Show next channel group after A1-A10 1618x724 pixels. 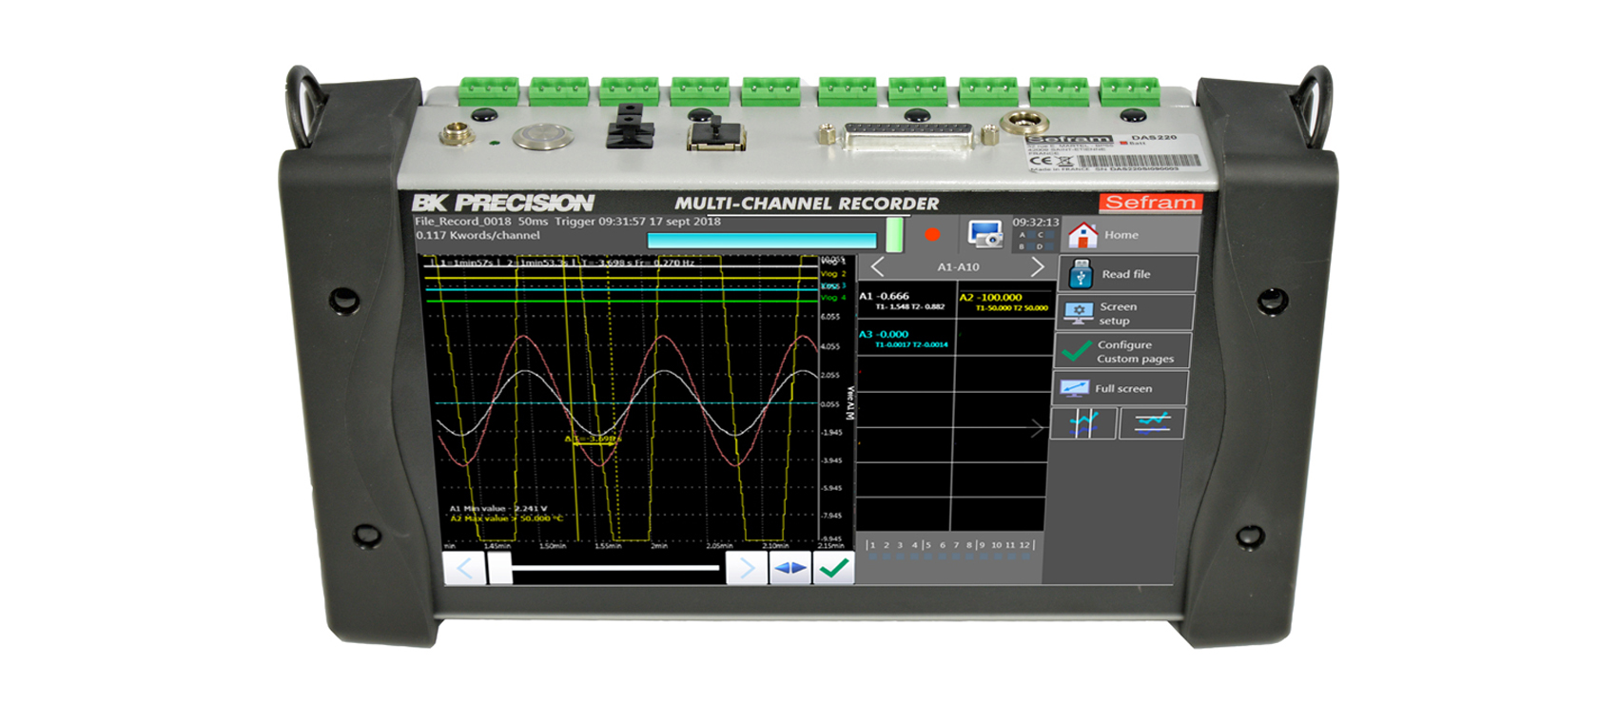(1037, 267)
